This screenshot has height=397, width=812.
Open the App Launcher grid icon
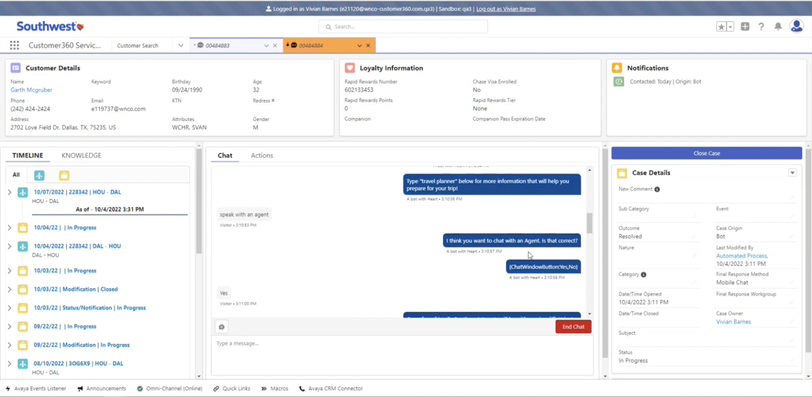(x=14, y=45)
